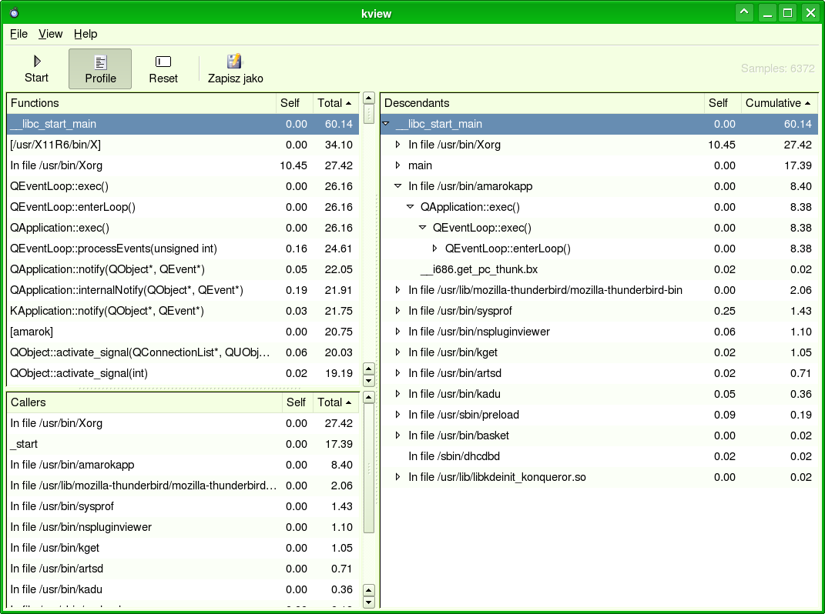Open the Help menu

pos(86,34)
